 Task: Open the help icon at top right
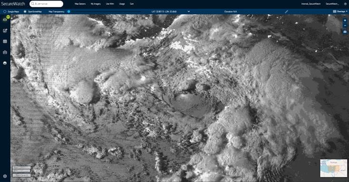pos(346,4)
